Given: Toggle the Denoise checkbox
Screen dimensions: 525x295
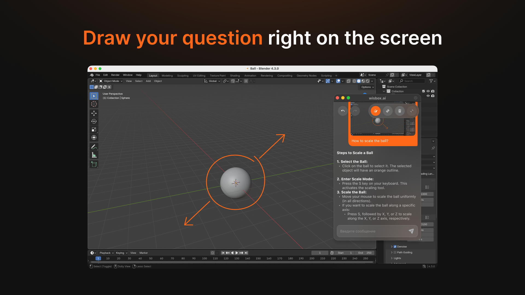Looking at the screenshot, I should [395, 247].
